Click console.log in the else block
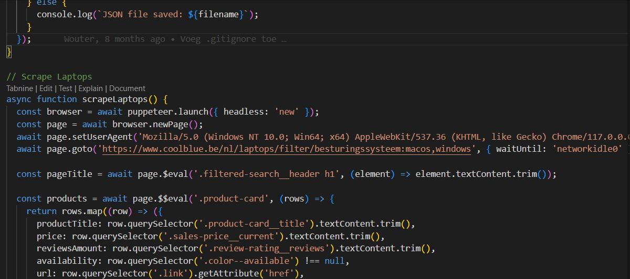 tap(64, 15)
